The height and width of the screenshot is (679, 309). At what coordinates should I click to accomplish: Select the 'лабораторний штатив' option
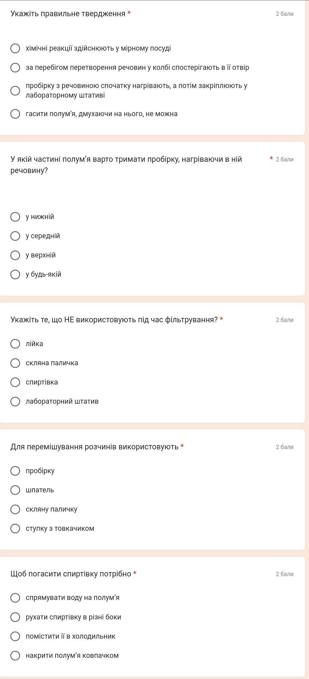tap(15, 401)
